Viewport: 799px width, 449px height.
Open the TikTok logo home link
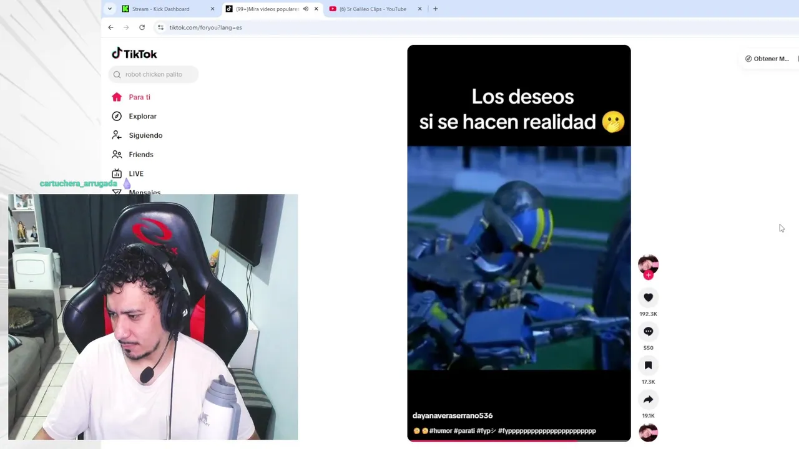pos(134,54)
